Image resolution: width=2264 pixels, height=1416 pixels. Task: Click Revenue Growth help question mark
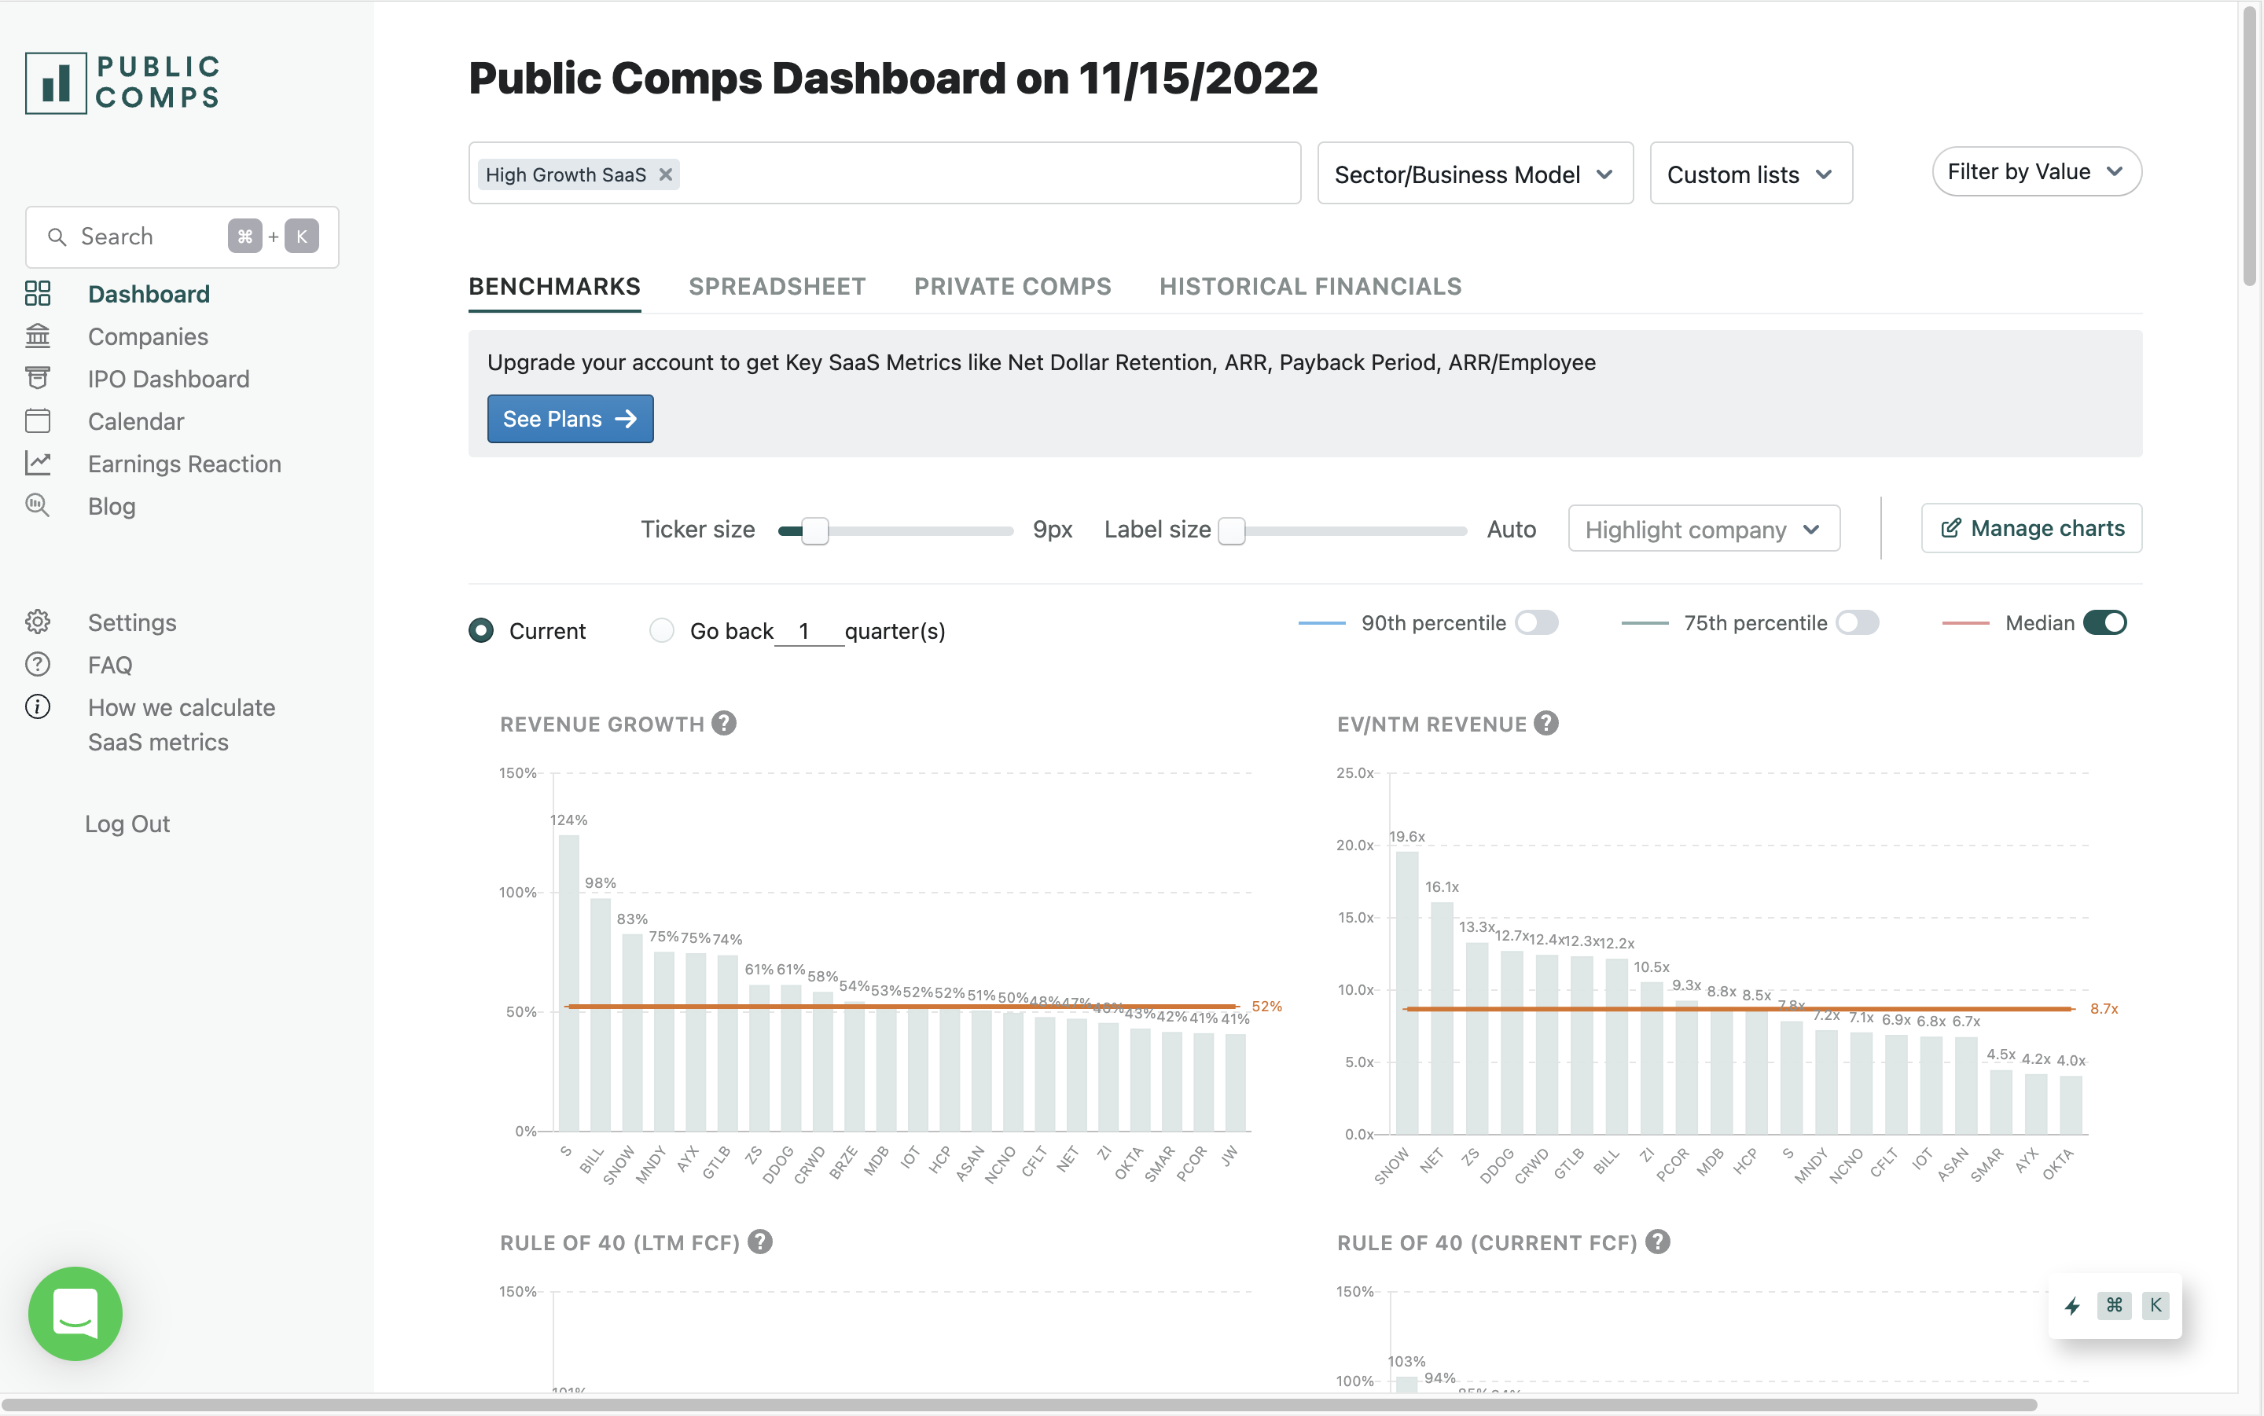coord(723,724)
